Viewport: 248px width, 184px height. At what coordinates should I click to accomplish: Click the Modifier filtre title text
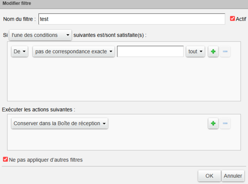17,3
